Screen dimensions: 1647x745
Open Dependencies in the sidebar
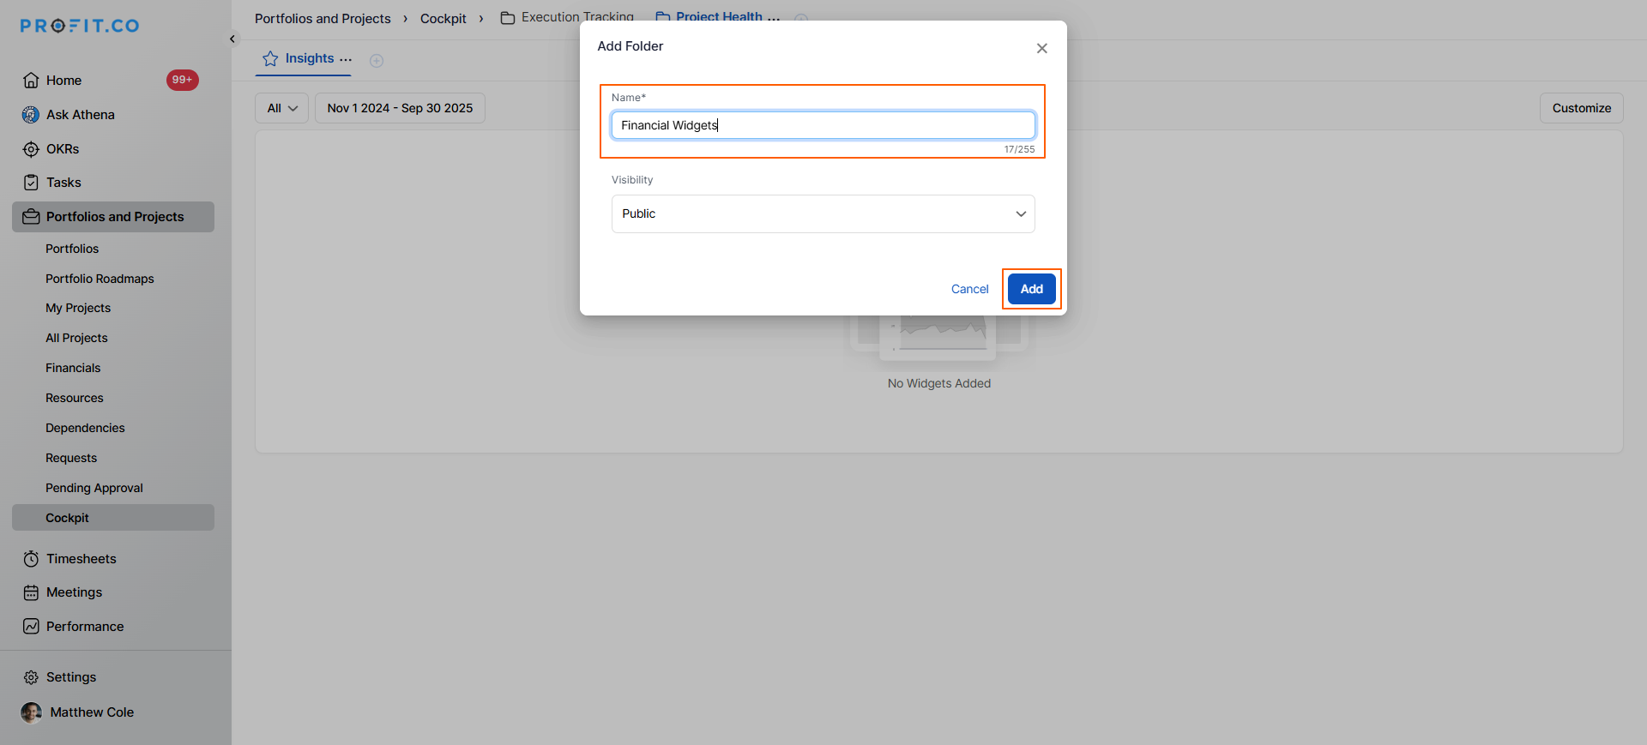[85, 428]
